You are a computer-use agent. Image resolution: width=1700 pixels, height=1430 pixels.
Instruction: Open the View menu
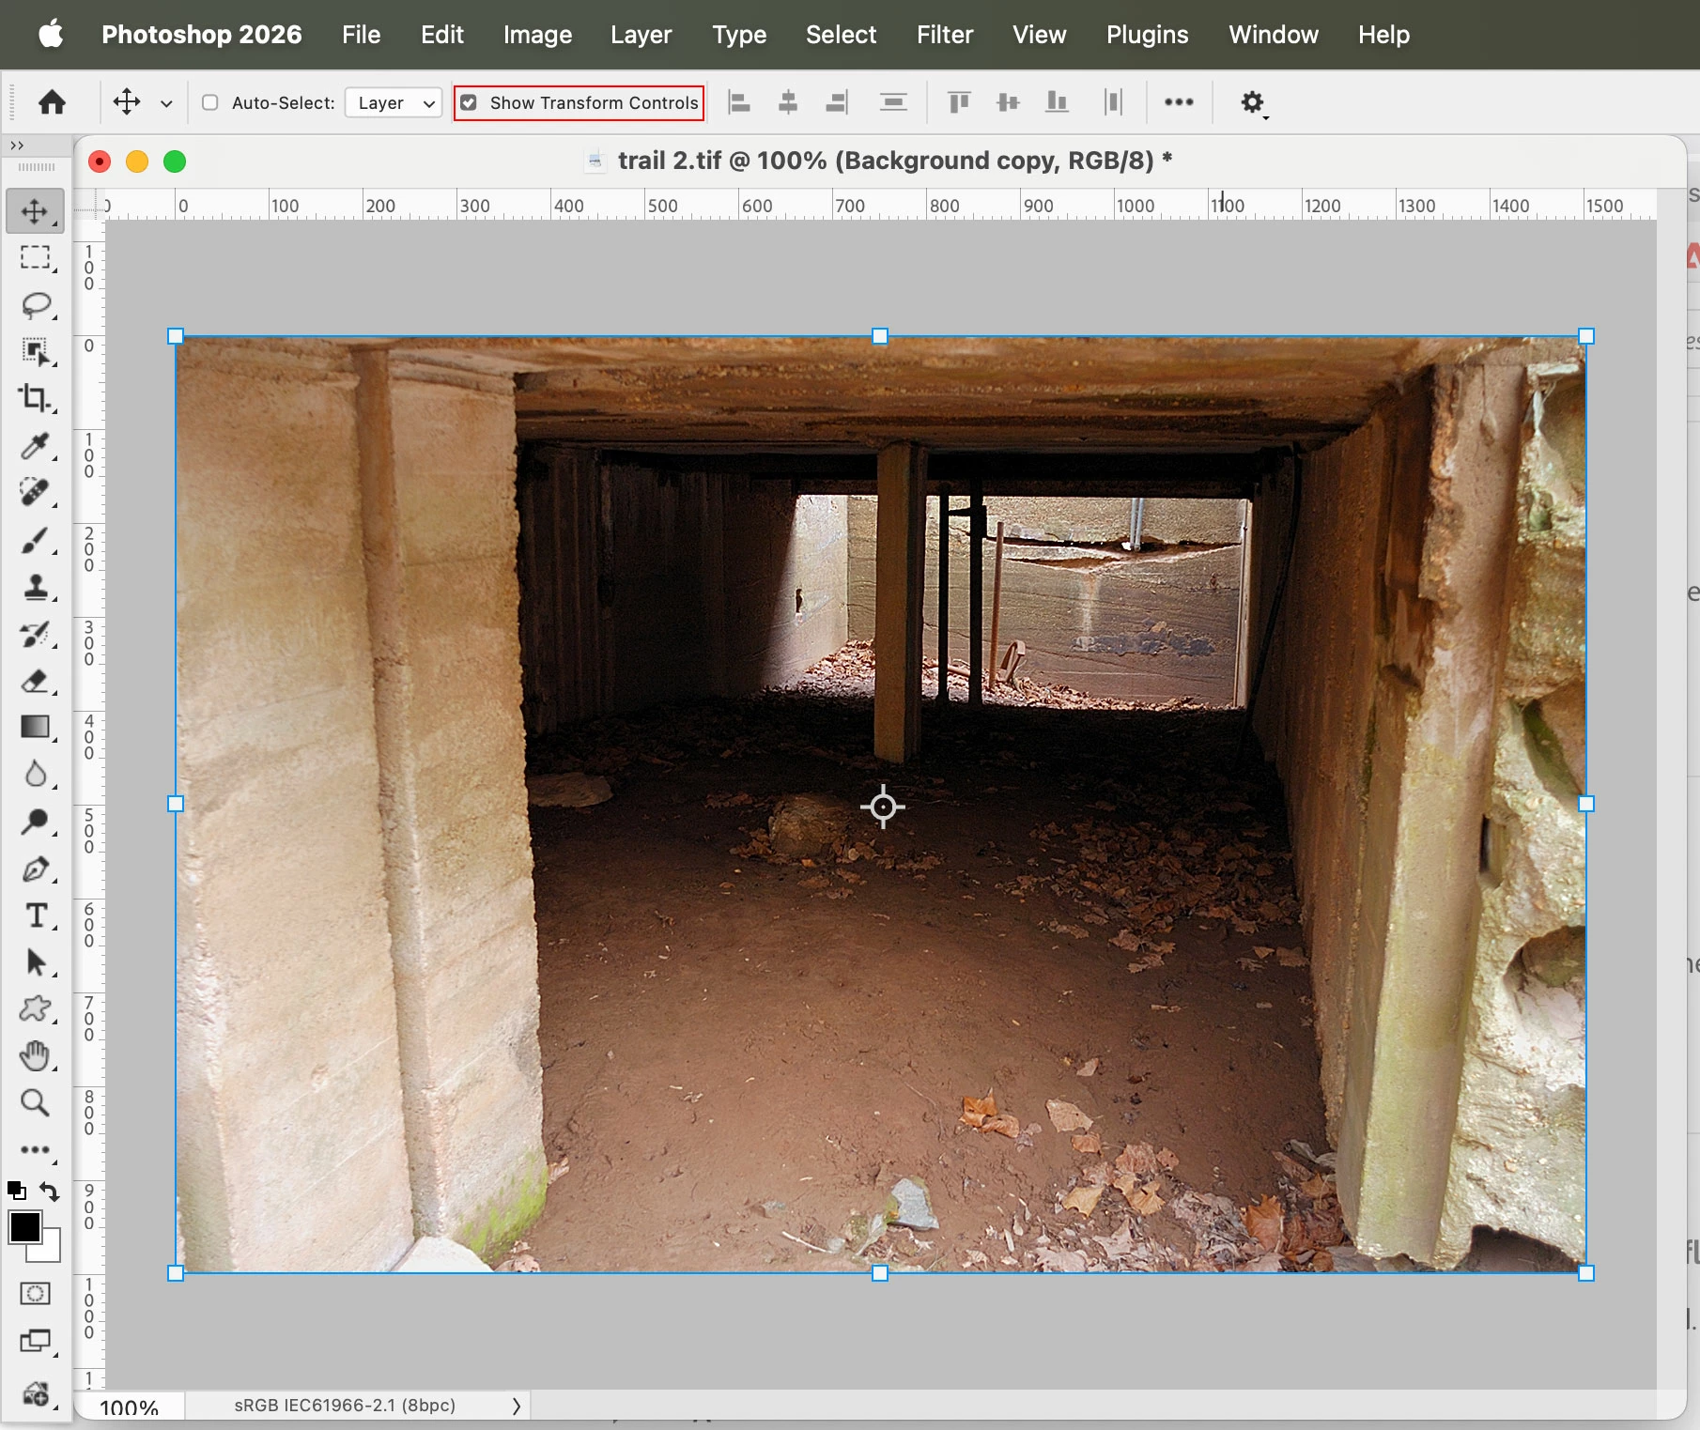point(1040,35)
